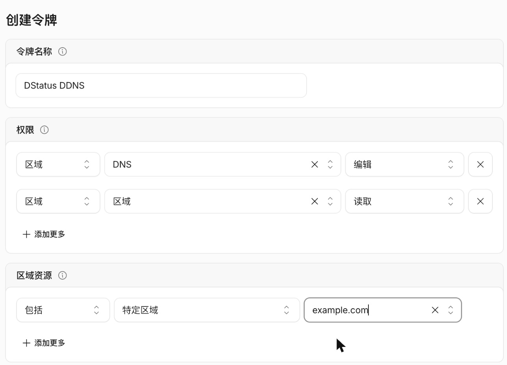Clear the 区域 permission selection in the second row

tap(315, 201)
